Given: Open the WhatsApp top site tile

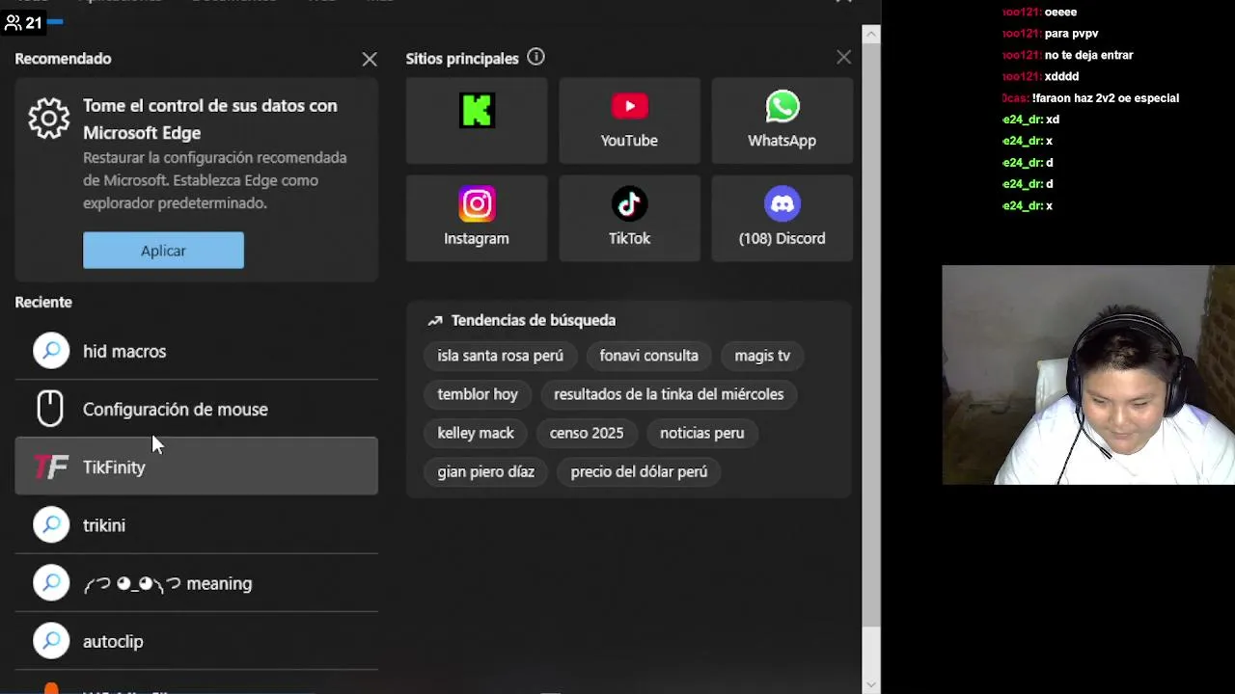Looking at the screenshot, I should pyautogui.click(x=782, y=120).
